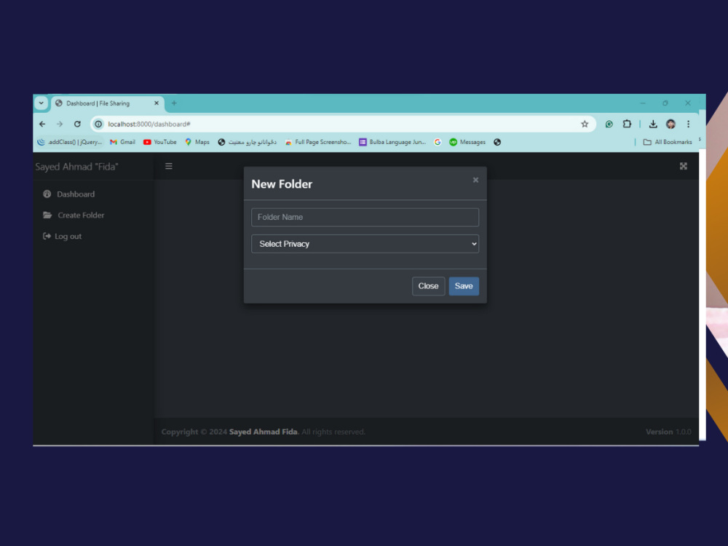This screenshot has width=728, height=546.
Task: Click the Log out arrow icon
Action: click(x=47, y=236)
